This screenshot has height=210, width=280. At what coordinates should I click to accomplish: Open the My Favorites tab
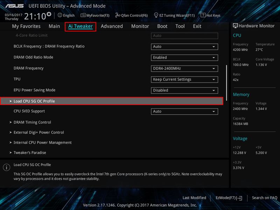pos(26,26)
